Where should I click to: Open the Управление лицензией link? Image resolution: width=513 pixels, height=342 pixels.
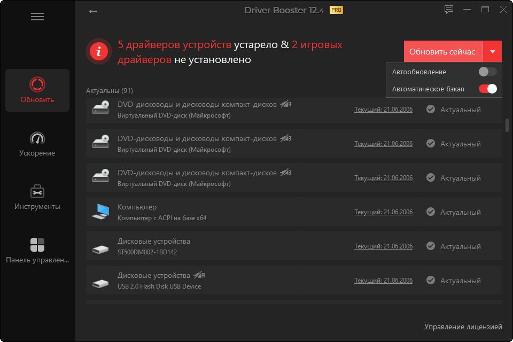(463, 327)
